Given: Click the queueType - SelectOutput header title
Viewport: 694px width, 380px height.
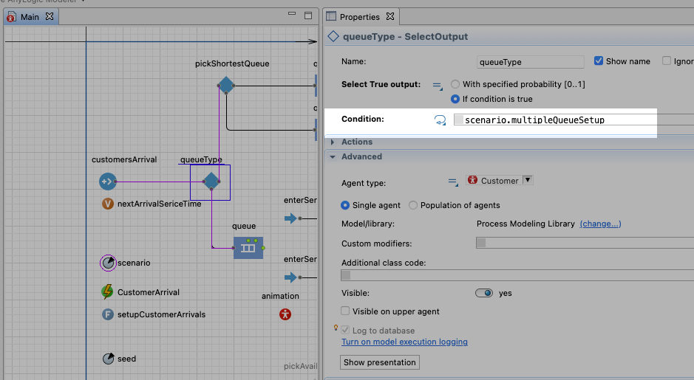Looking at the screenshot, I should [x=405, y=37].
